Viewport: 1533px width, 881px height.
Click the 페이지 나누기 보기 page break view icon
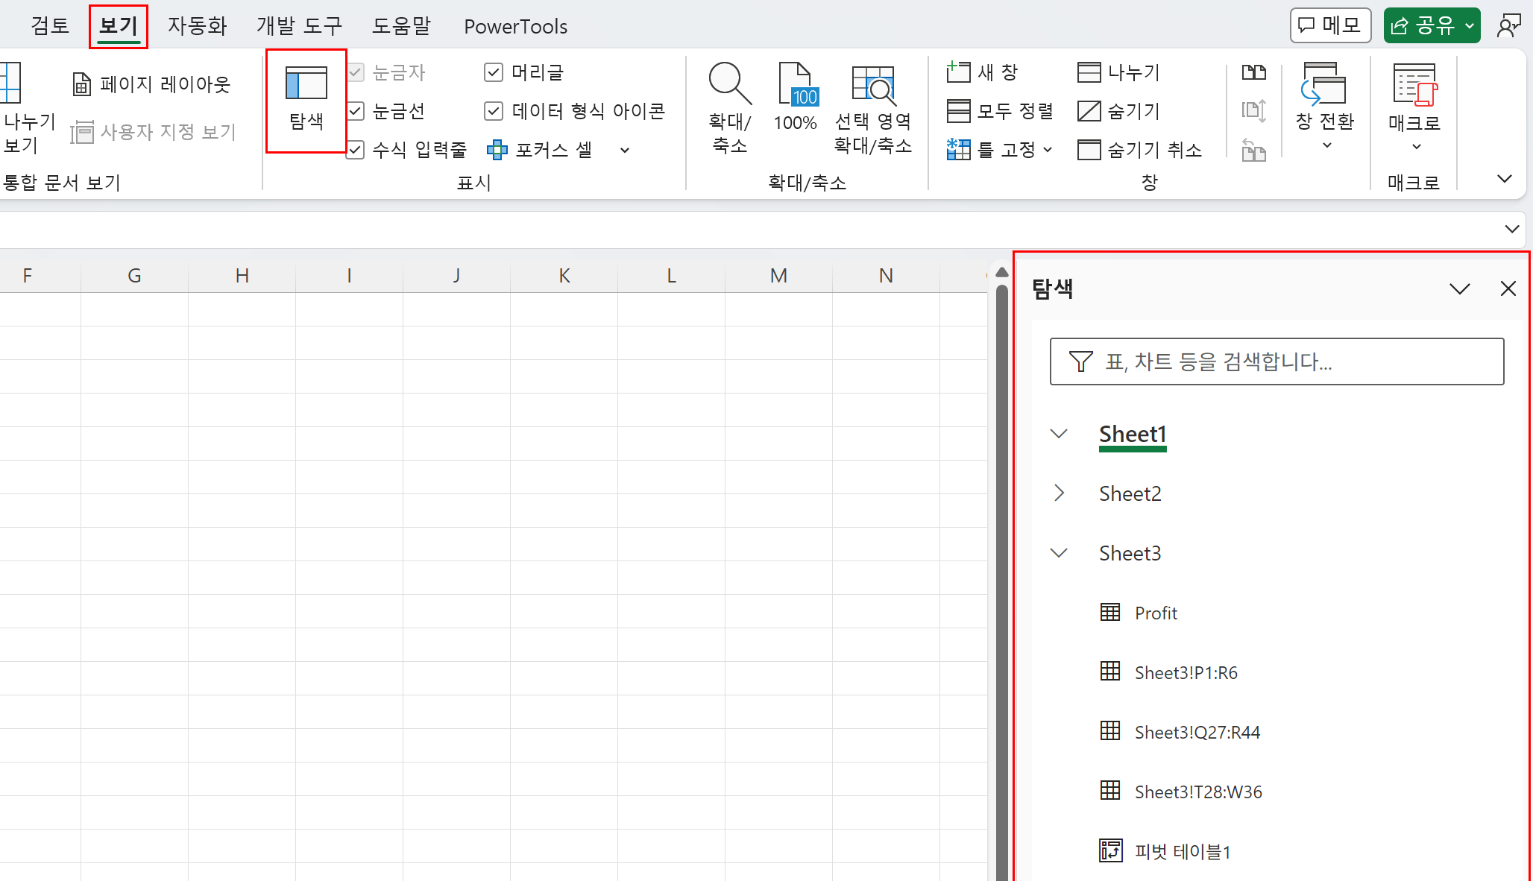[x=10, y=83]
